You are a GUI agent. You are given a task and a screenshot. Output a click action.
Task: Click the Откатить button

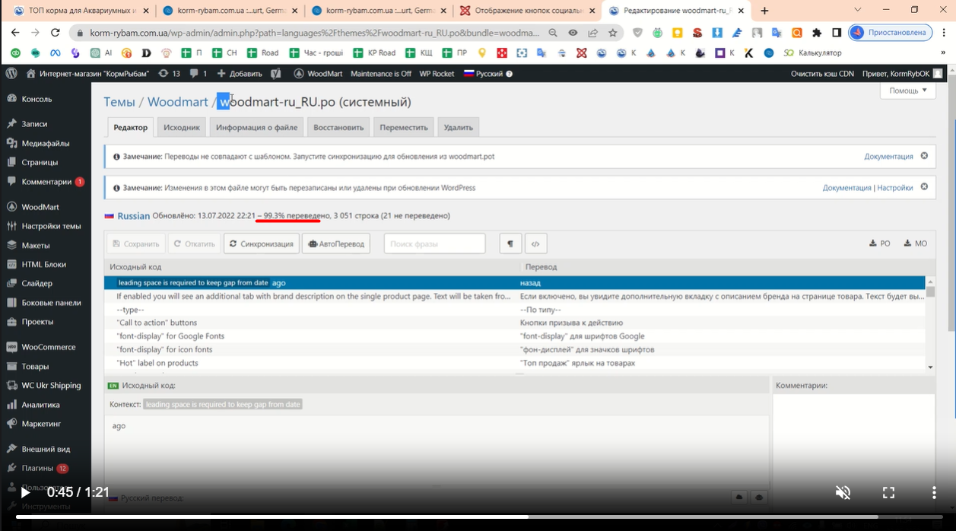point(194,243)
